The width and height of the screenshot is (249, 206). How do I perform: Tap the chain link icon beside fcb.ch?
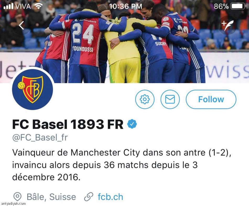tap(88, 197)
